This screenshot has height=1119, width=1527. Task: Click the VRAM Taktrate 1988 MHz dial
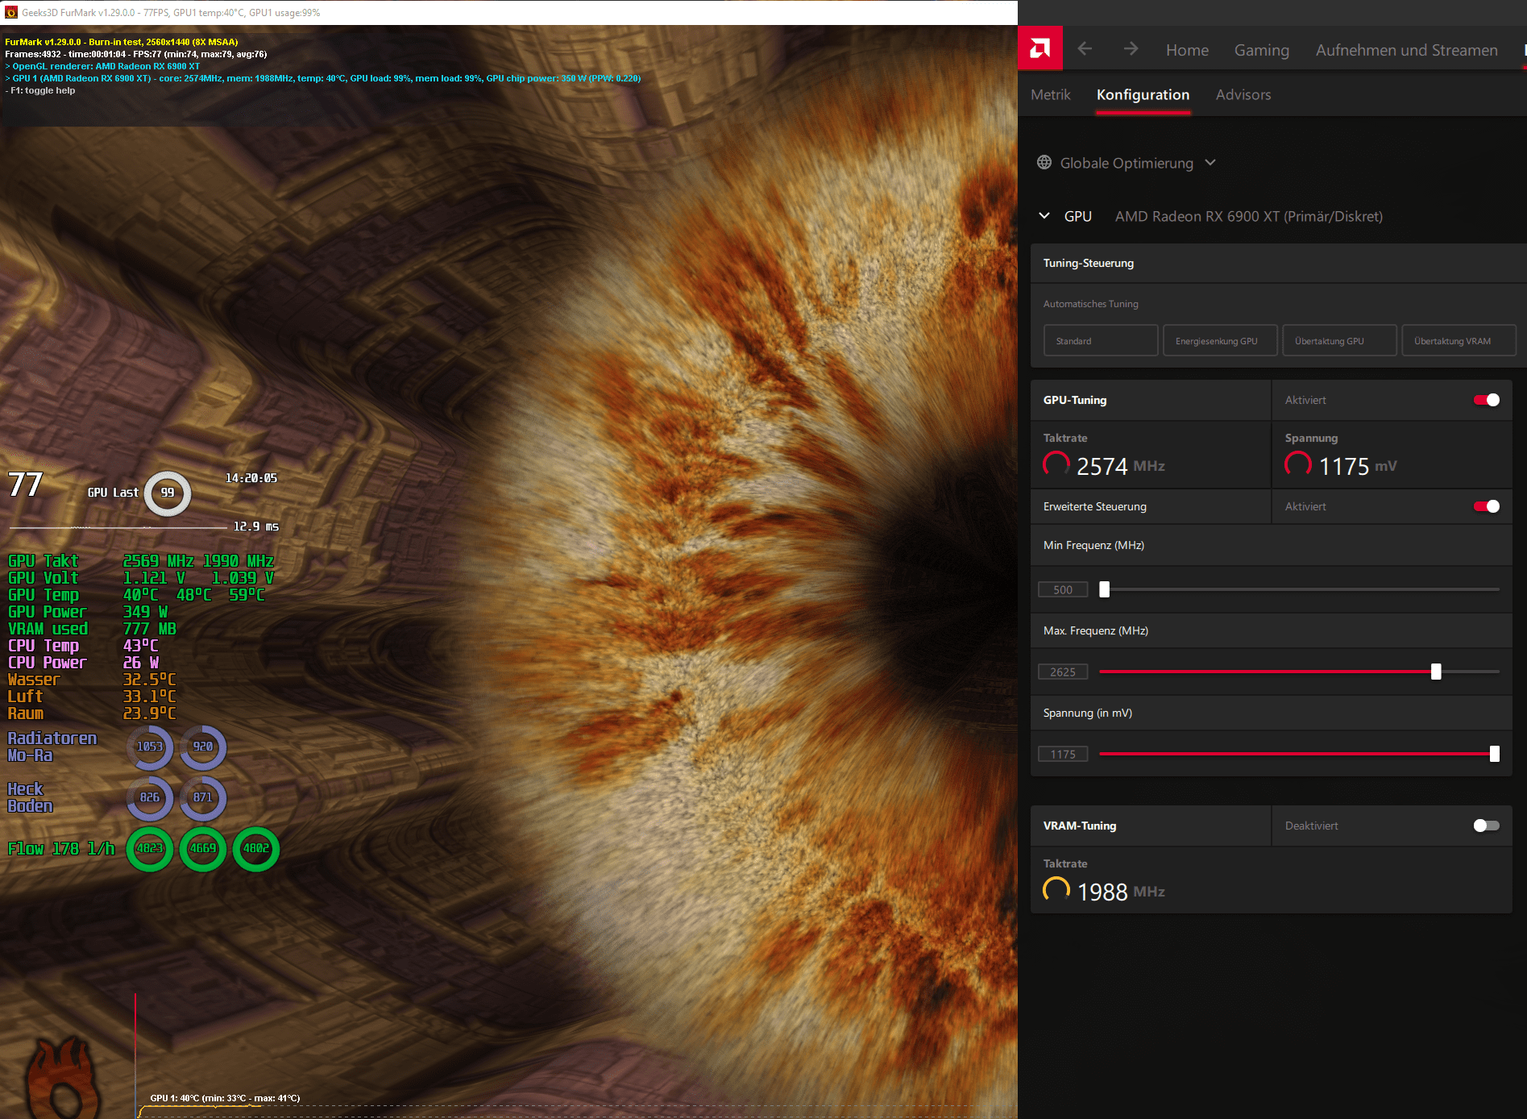pyautogui.click(x=1056, y=891)
